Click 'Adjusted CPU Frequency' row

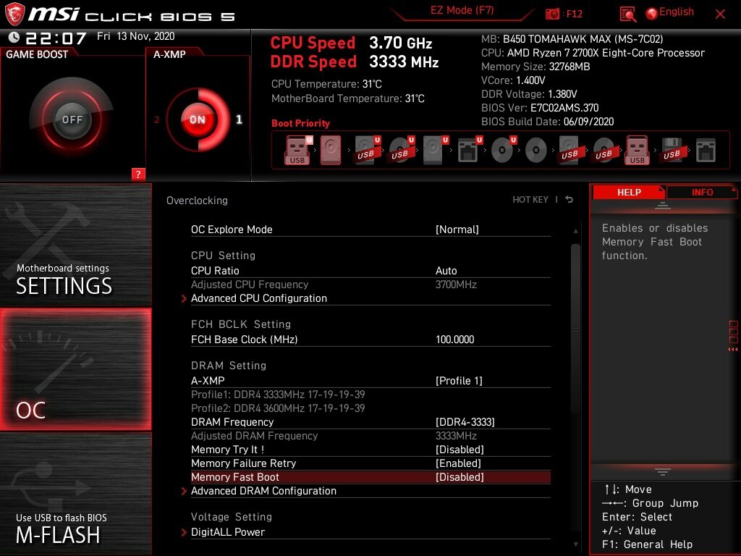click(x=370, y=285)
